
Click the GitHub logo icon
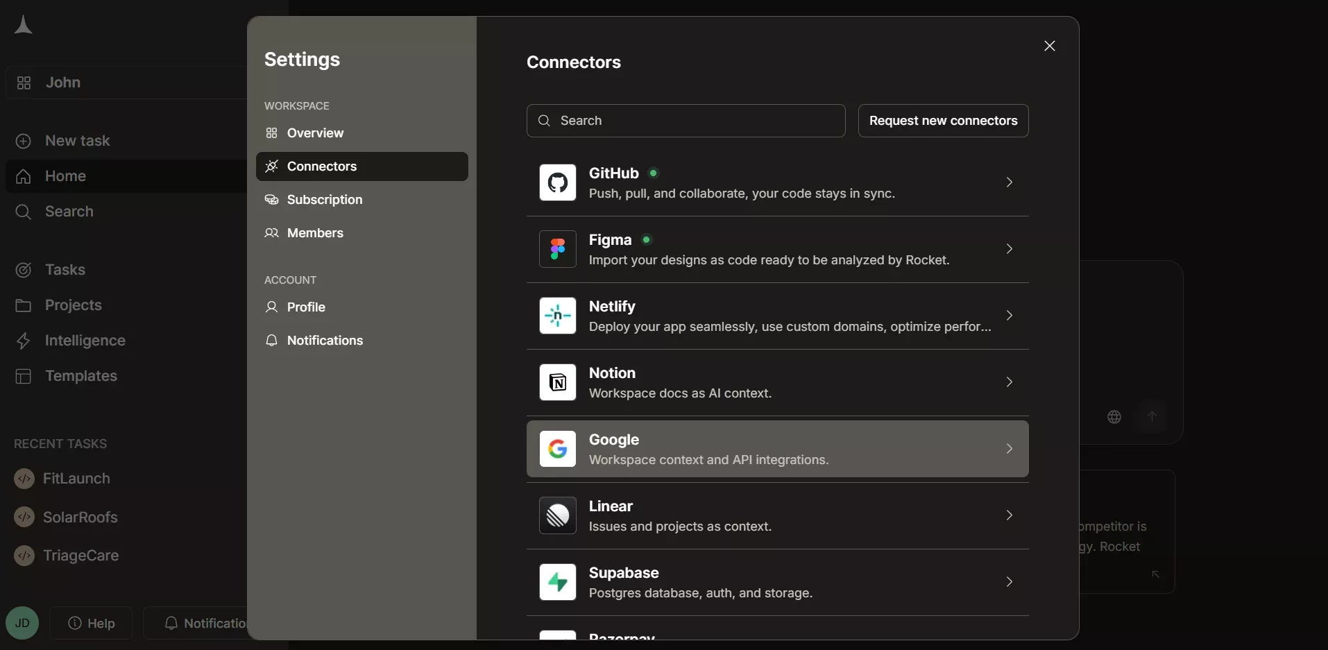[558, 182]
